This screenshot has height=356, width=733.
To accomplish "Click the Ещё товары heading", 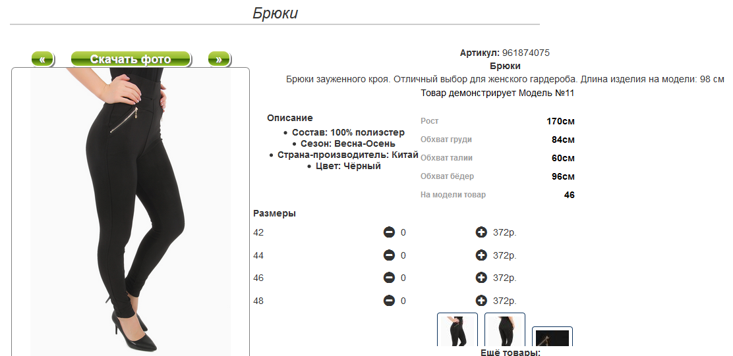I will 510,352.
